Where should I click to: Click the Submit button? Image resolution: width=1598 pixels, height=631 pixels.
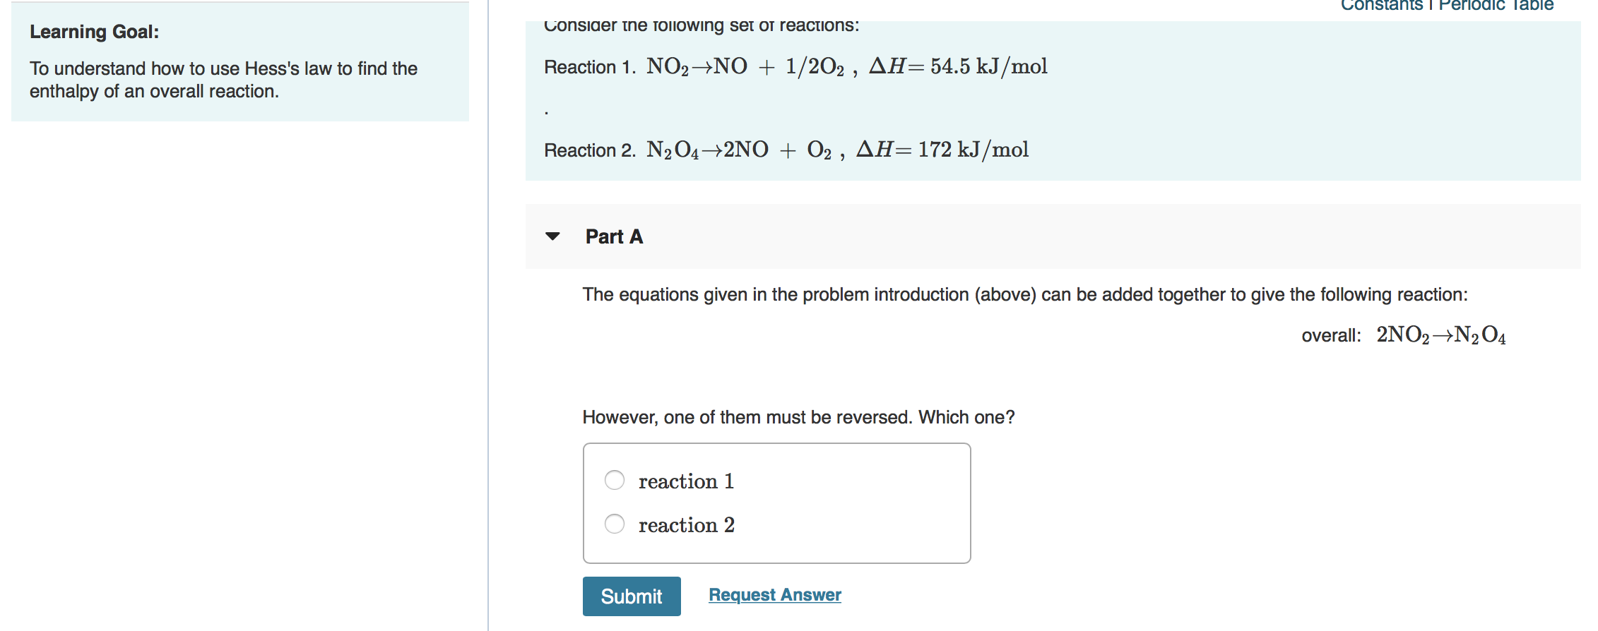(631, 596)
